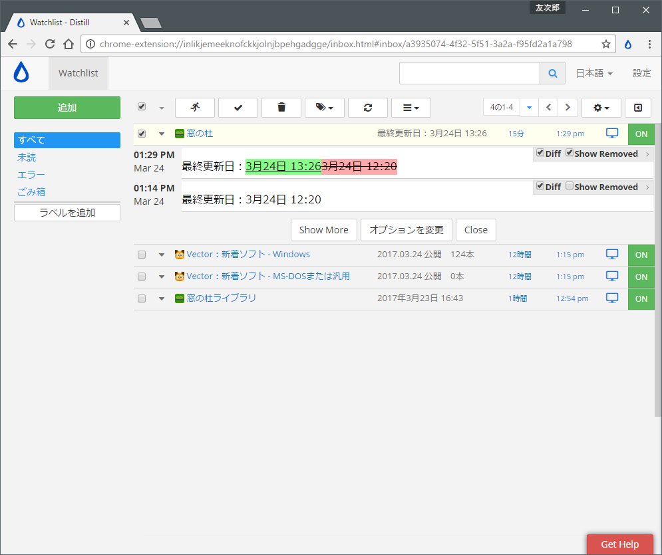Open the 窓の杜 row dropdown arrow

pyautogui.click(x=162, y=134)
